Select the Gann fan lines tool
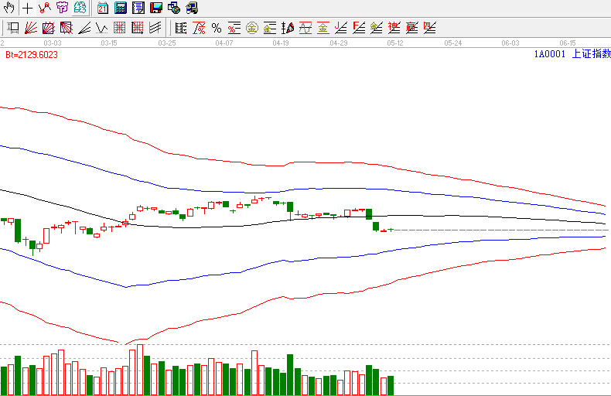This screenshot has width=611, height=396. point(31,29)
